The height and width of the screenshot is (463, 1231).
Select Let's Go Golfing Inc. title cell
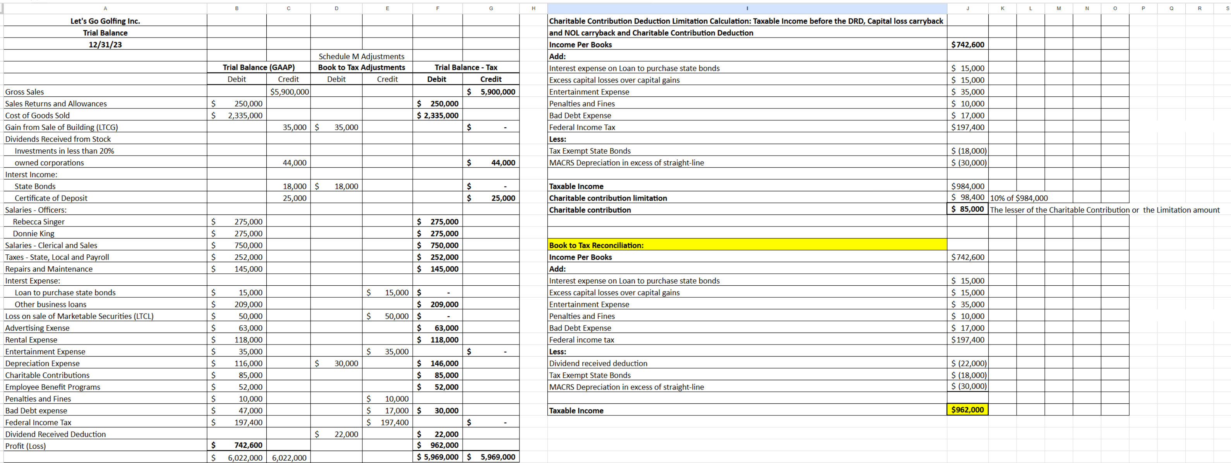[x=105, y=21]
